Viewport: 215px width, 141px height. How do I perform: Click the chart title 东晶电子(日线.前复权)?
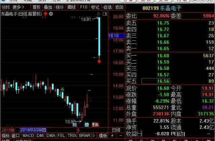click(x=21, y=14)
